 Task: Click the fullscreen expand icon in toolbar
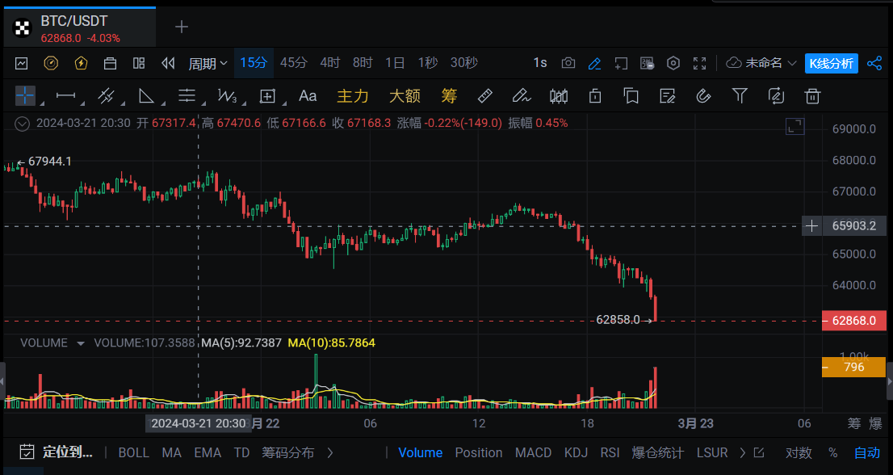[700, 63]
